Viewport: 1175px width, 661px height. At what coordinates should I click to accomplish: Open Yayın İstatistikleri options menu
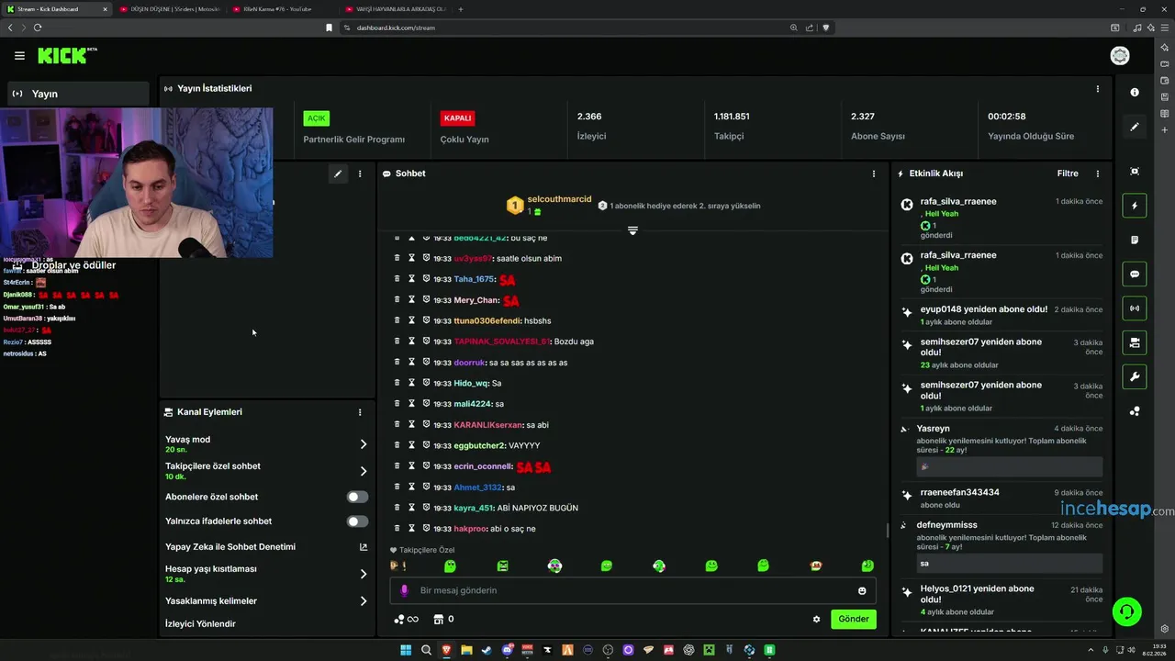point(1097,89)
